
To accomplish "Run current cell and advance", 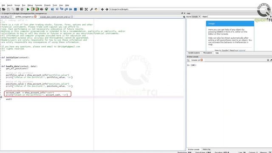I will pos(37,9).
